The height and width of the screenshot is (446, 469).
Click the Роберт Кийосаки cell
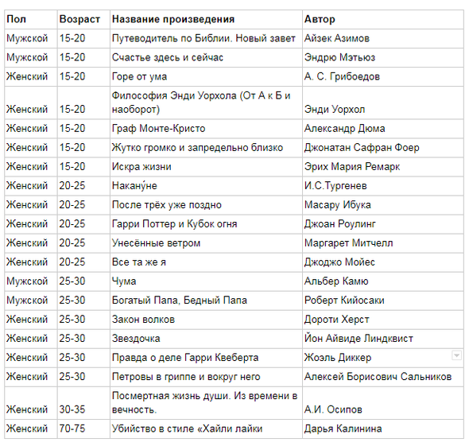pyautogui.click(x=383, y=301)
